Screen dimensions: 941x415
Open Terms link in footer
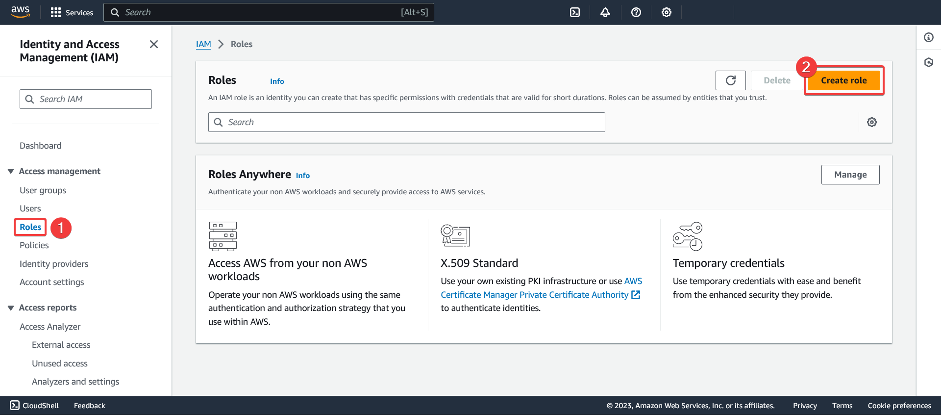click(842, 406)
